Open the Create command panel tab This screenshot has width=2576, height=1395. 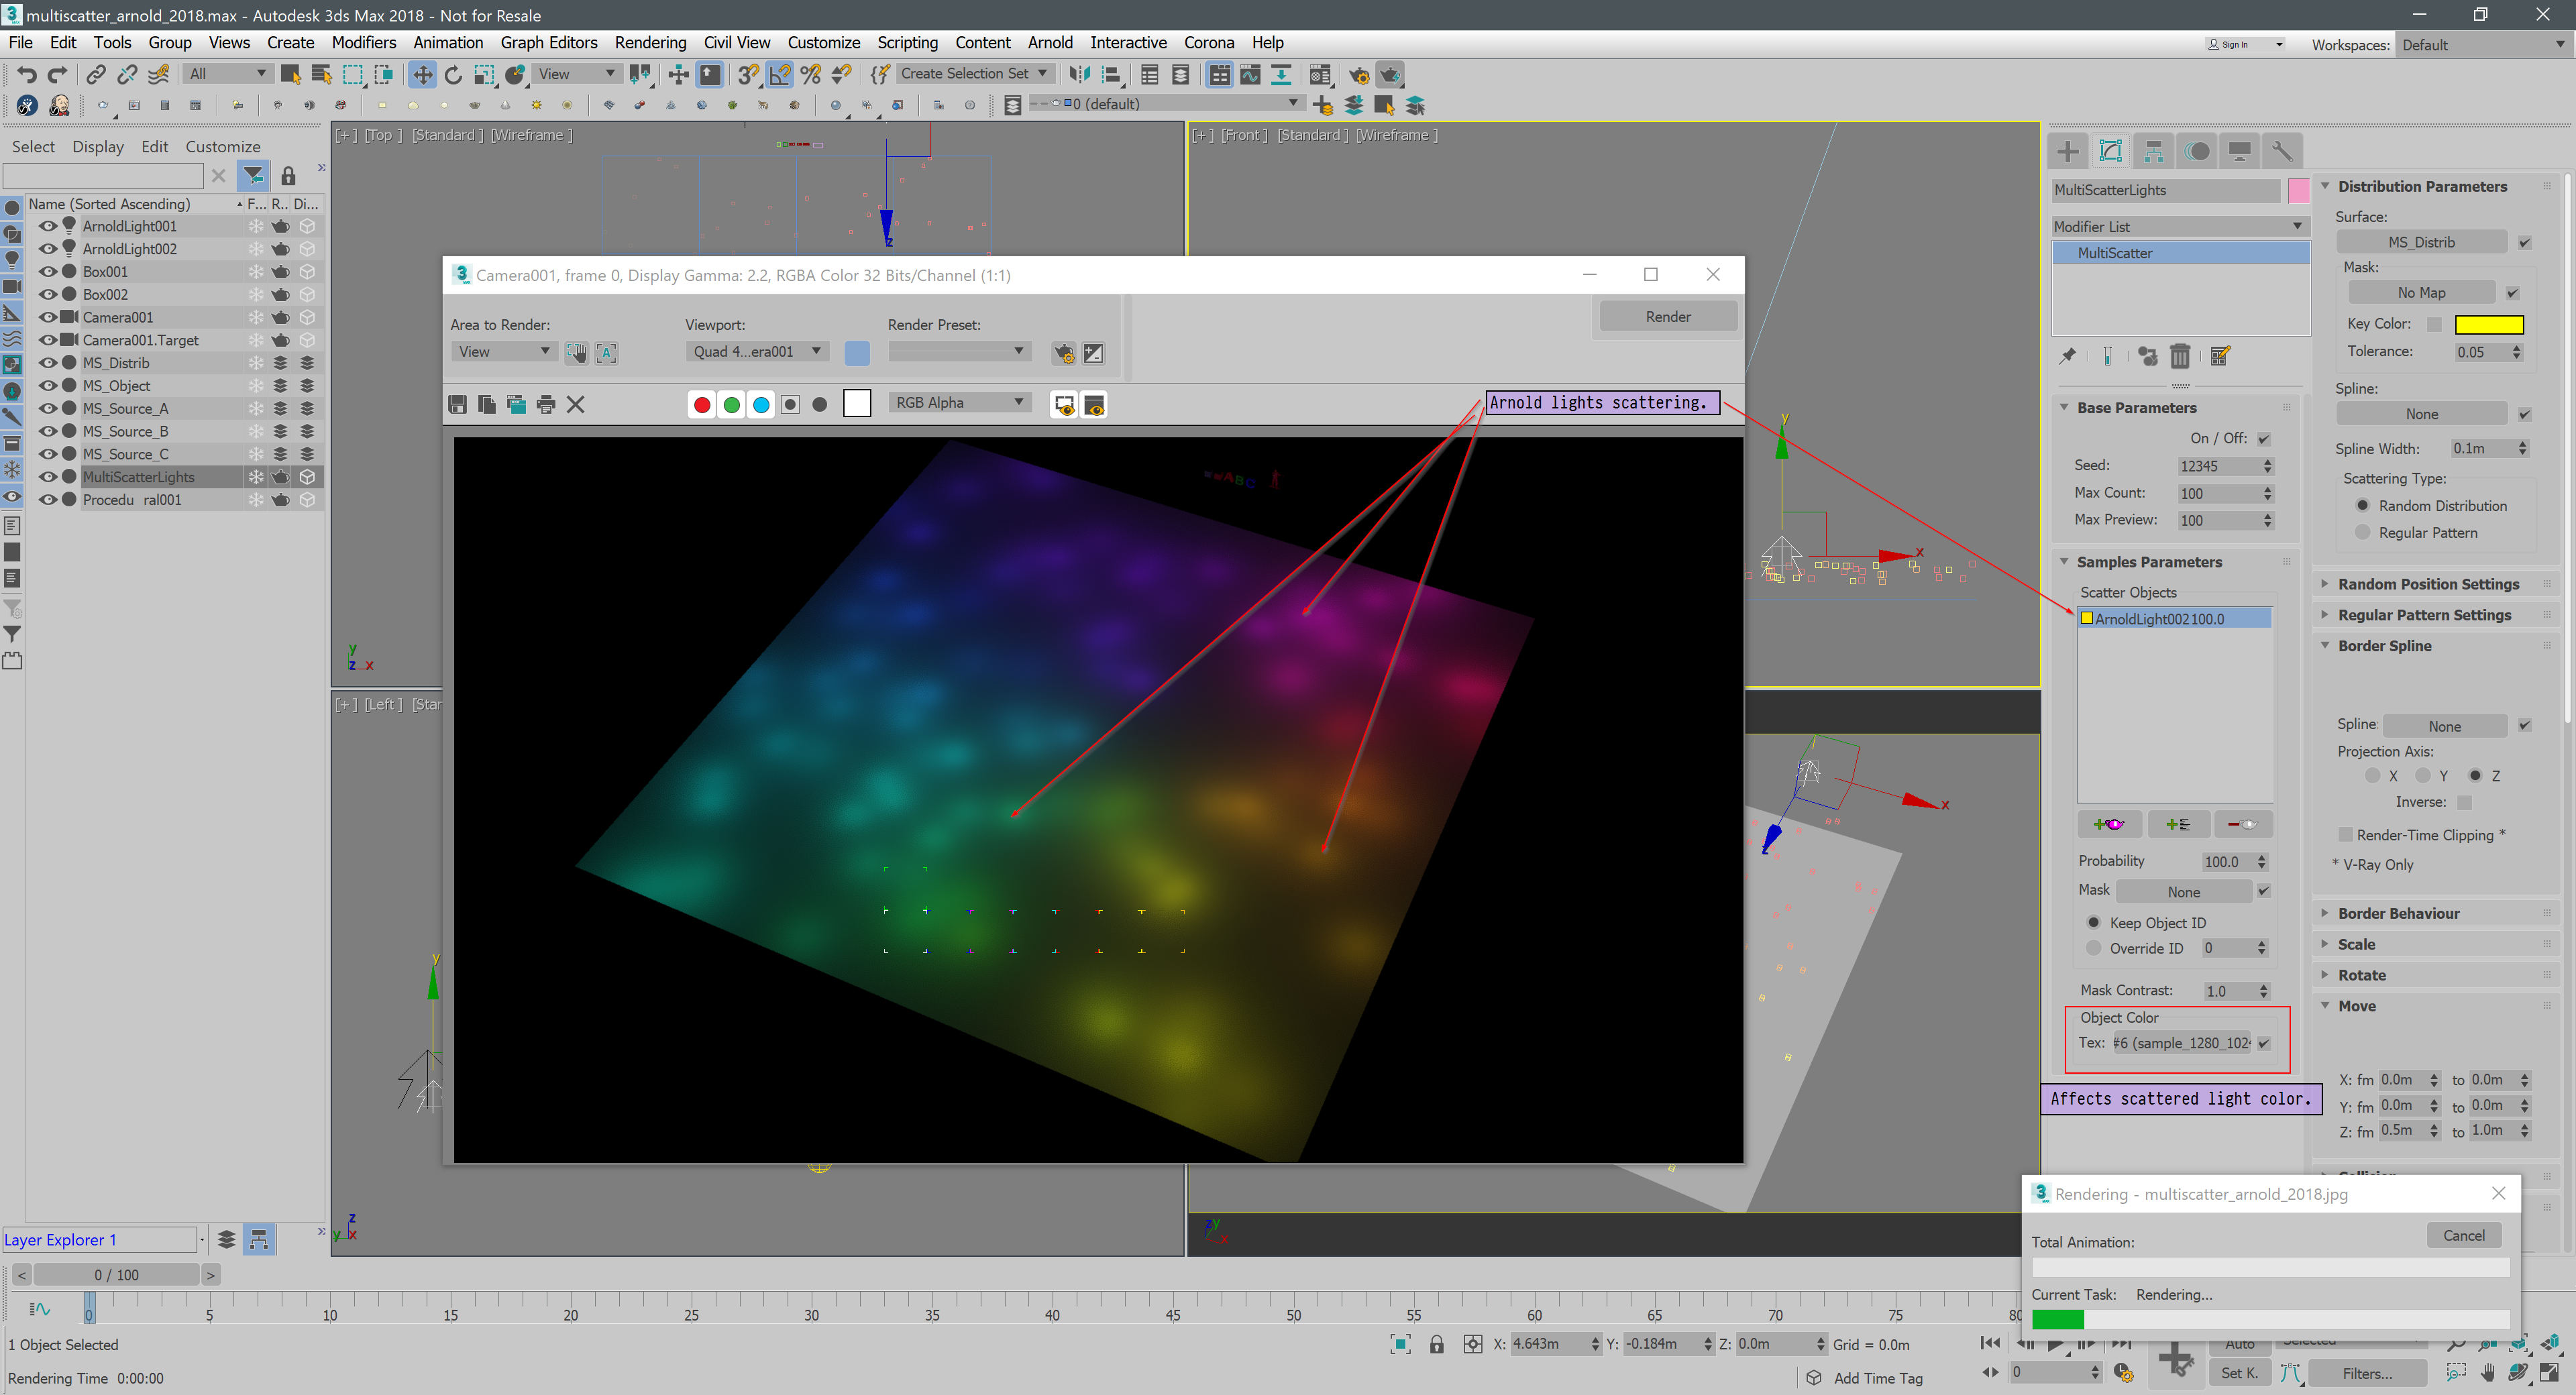click(2068, 151)
